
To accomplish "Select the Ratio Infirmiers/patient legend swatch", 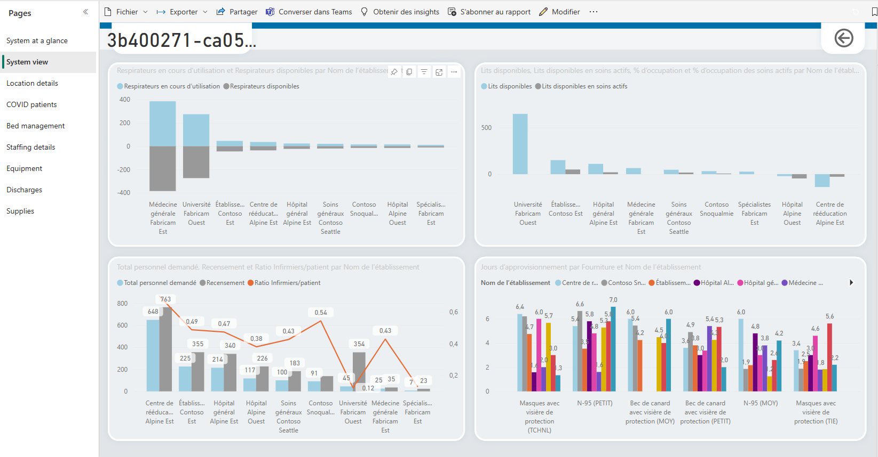I will coord(251,283).
